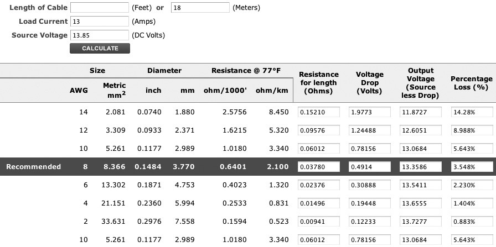The image size is (496, 247).
Task: Click the AWG 12 voltage drop field 1.24488
Action: (370, 131)
